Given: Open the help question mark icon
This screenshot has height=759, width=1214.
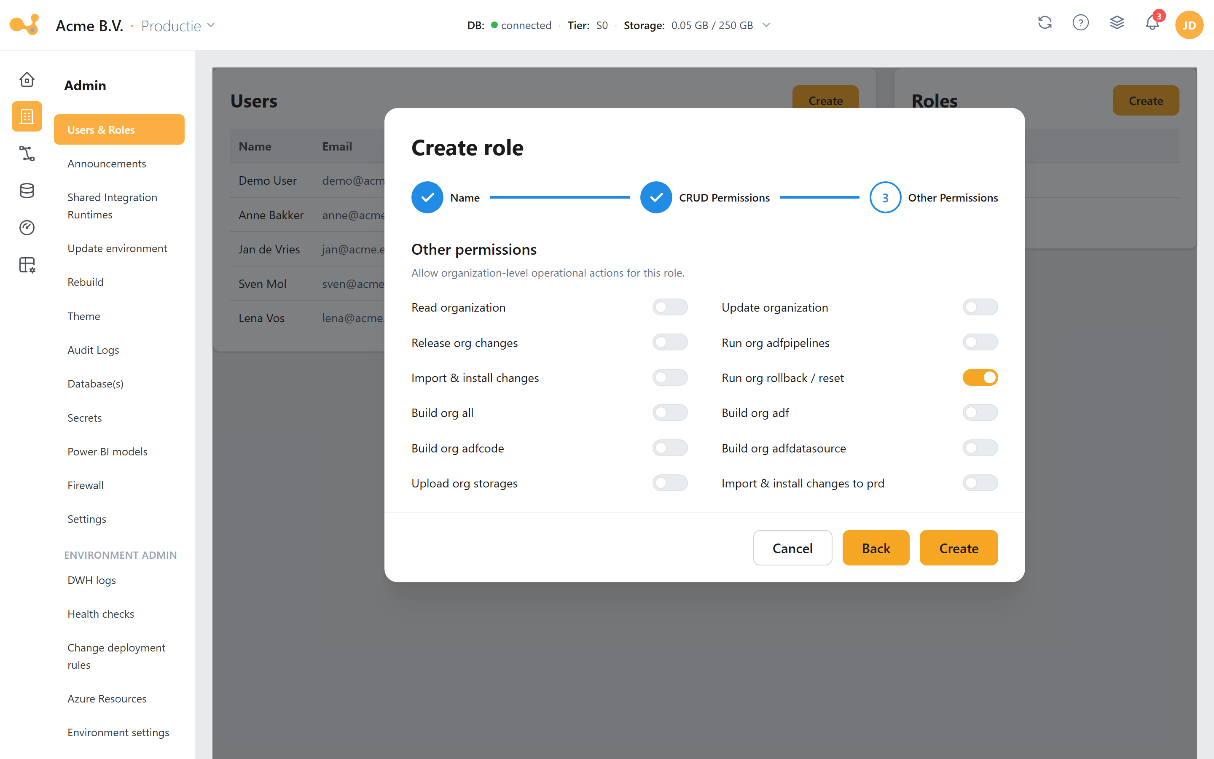Looking at the screenshot, I should (x=1080, y=23).
